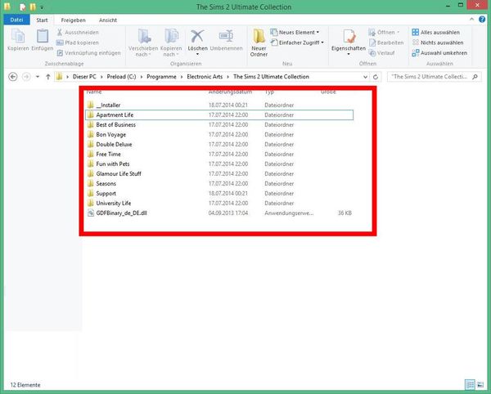The width and height of the screenshot is (491, 394).
Task: Open the Datei menu tab
Action: (x=16, y=20)
